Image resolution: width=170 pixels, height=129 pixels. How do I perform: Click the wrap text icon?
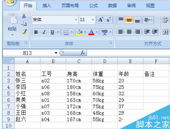coord(165,20)
